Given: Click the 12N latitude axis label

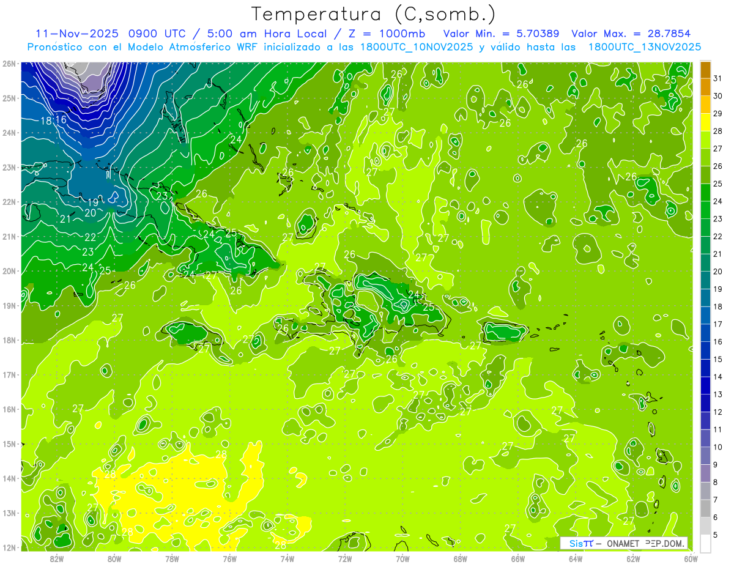Looking at the screenshot, I should pyautogui.click(x=9, y=547).
